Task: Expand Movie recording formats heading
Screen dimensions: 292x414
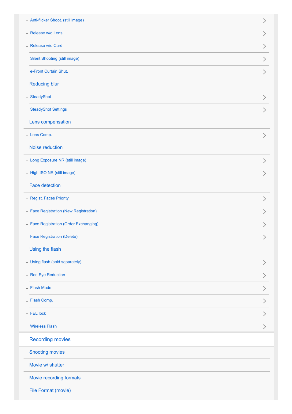Action: (x=55, y=378)
